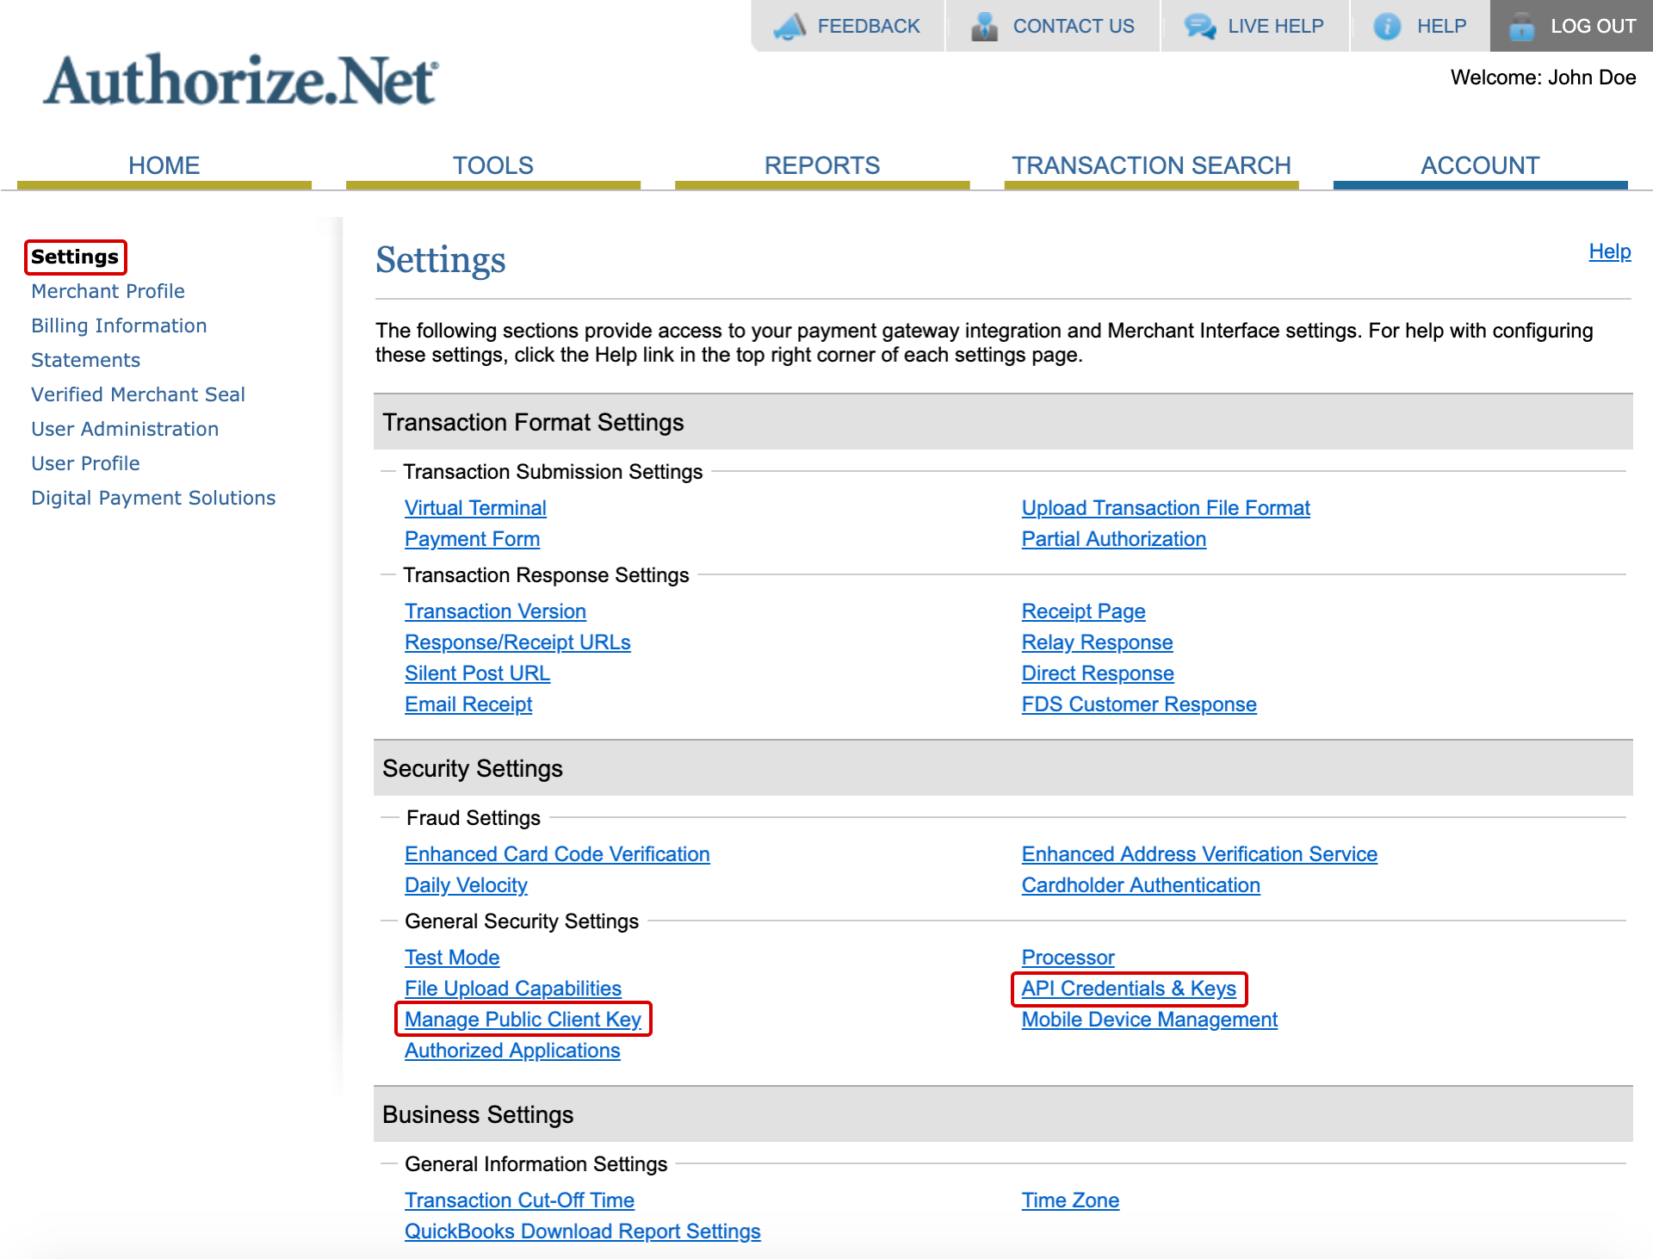Image resolution: width=1653 pixels, height=1259 pixels.
Task: Open User Administration settings
Action: coord(125,429)
